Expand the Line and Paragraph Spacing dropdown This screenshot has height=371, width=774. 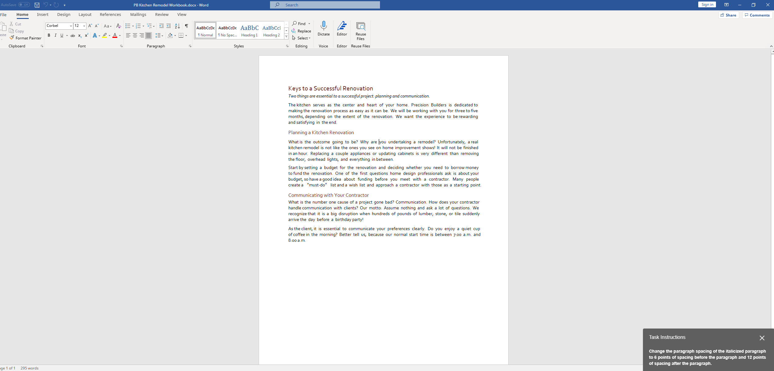162,35
